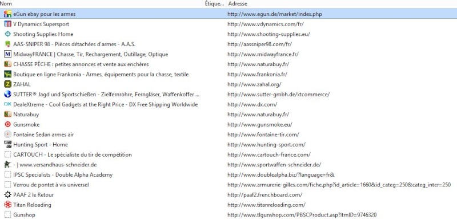Click the http://www.shooting-supplies.eu/ address
Viewport: 457px width, 220px height.
point(268,34)
